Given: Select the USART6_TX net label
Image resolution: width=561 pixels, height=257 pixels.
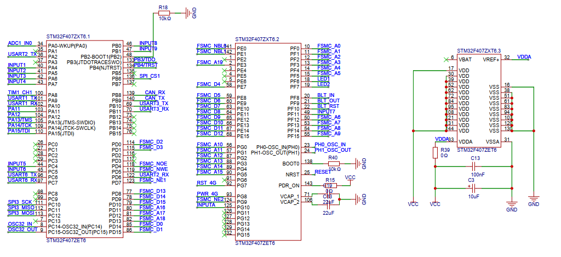Looking at the screenshot, I should [x=22, y=174].
